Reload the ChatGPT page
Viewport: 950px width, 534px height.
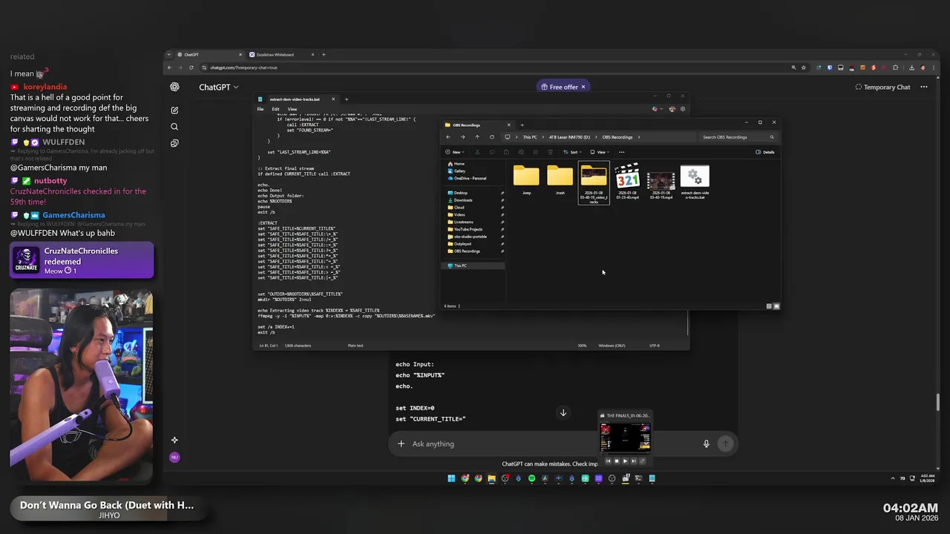[191, 67]
